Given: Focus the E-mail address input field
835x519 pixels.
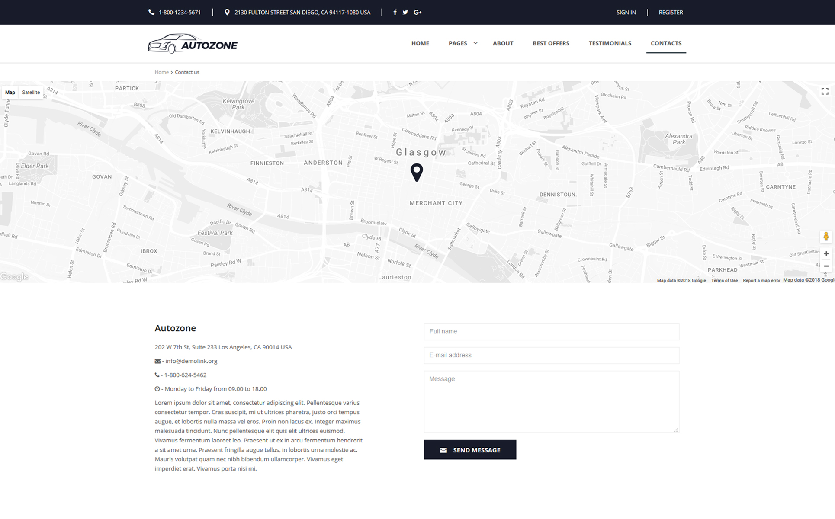Looking at the screenshot, I should tap(551, 355).
